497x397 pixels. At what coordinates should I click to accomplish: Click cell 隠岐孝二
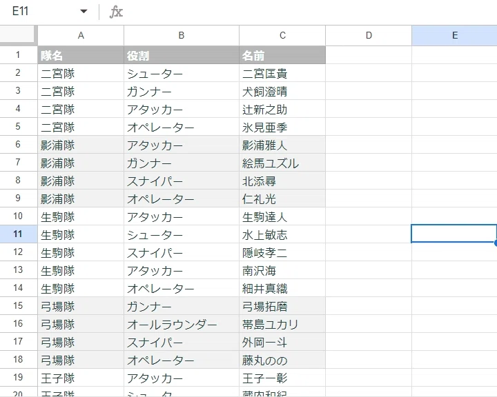tap(282, 252)
